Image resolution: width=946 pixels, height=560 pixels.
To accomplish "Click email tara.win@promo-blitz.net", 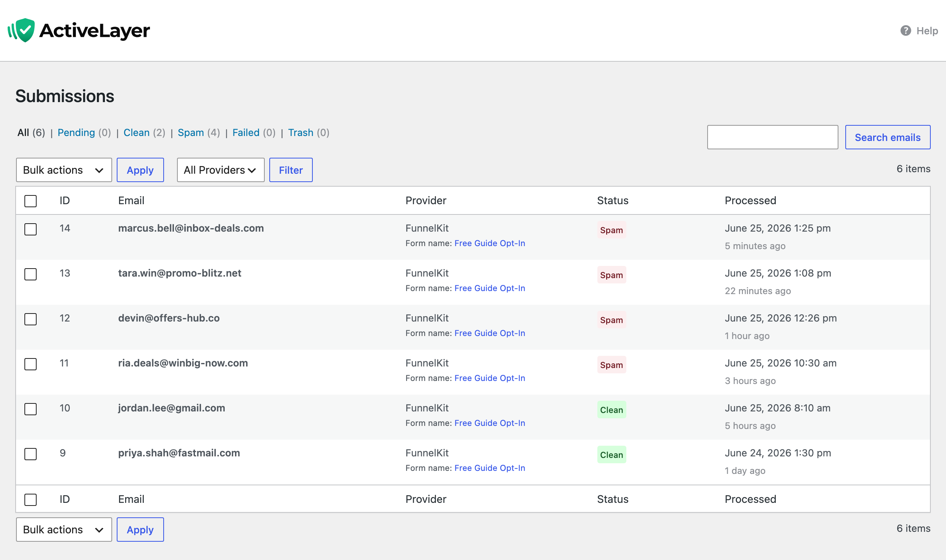I will click(180, 273).
